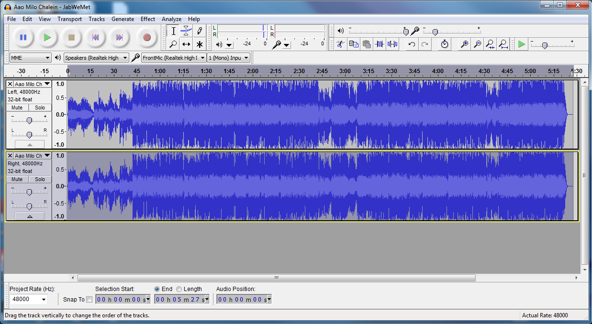Image resolution: width=592 pixels, height=324 pixels.
Task: Open the 1 (Mono) Input channels dropdown
Action: pyautogui.click(x=229, y=58)
